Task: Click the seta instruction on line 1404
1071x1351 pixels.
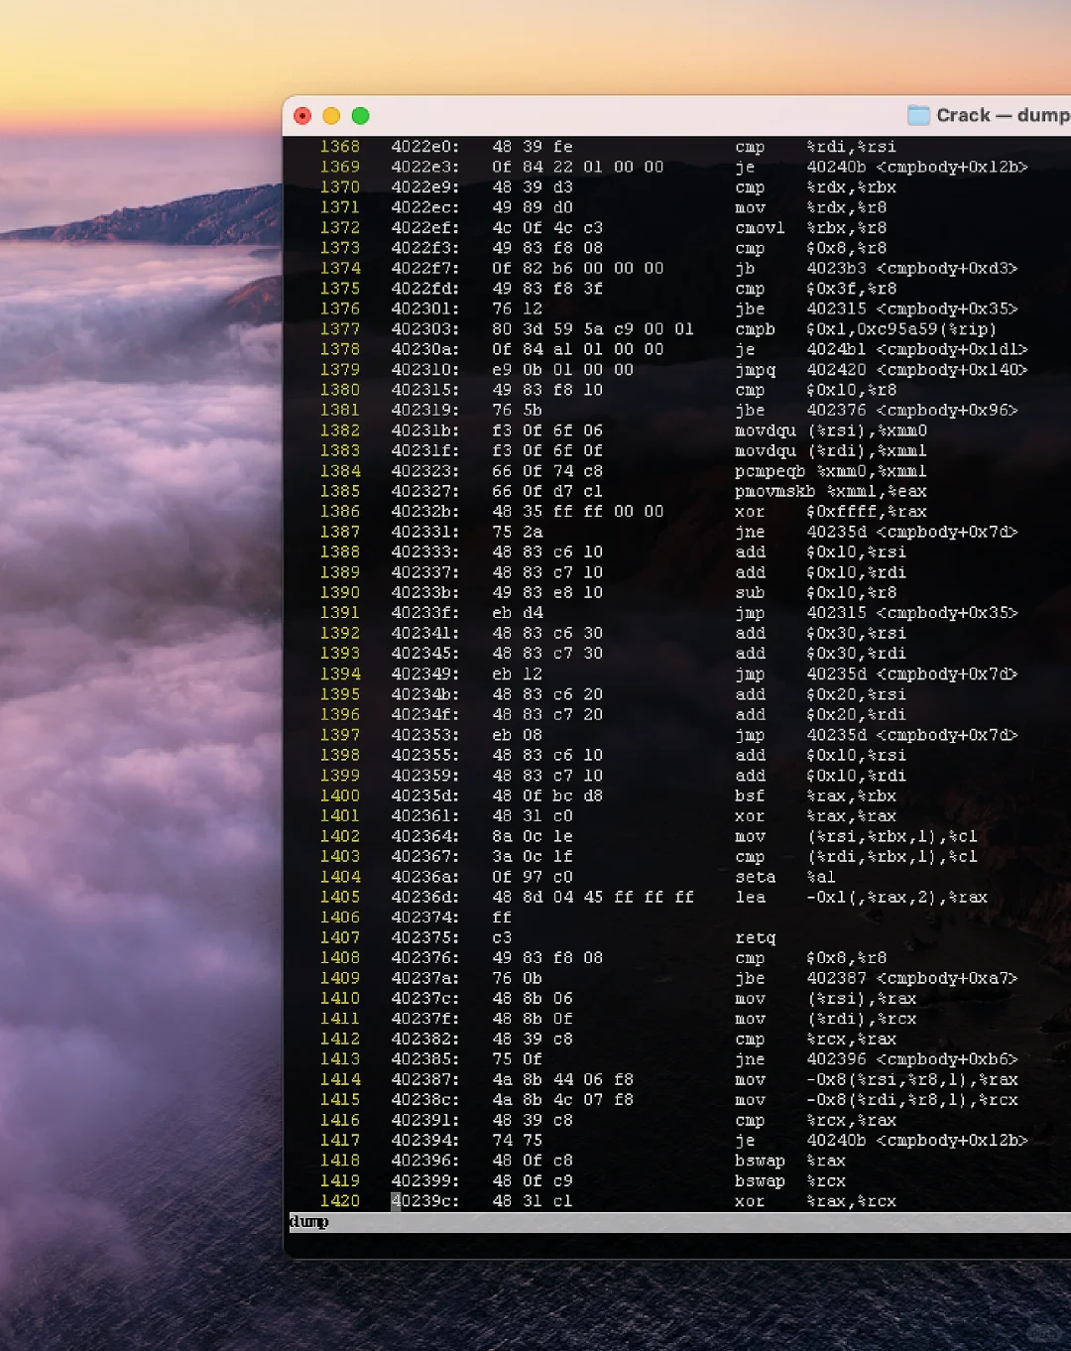Action: 755,877
